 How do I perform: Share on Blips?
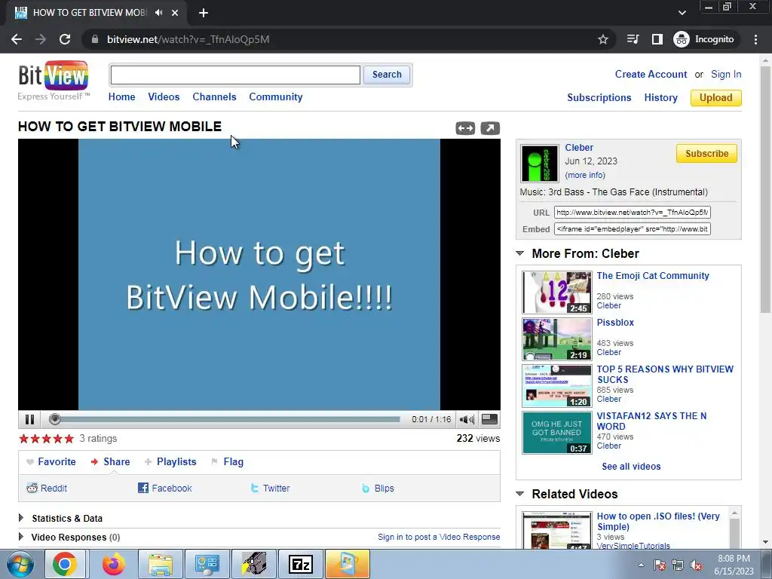(378, 489)
